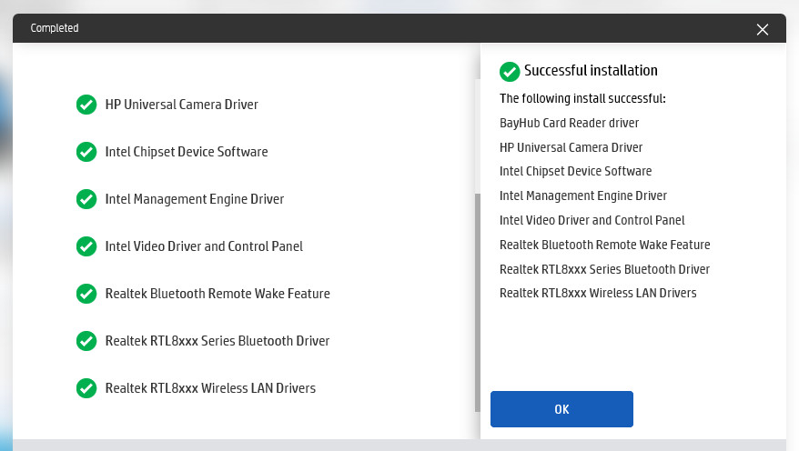
Task: Click green check beside Realtek RTL8xxx Bluetooth Driver
Action: (86, 341)
